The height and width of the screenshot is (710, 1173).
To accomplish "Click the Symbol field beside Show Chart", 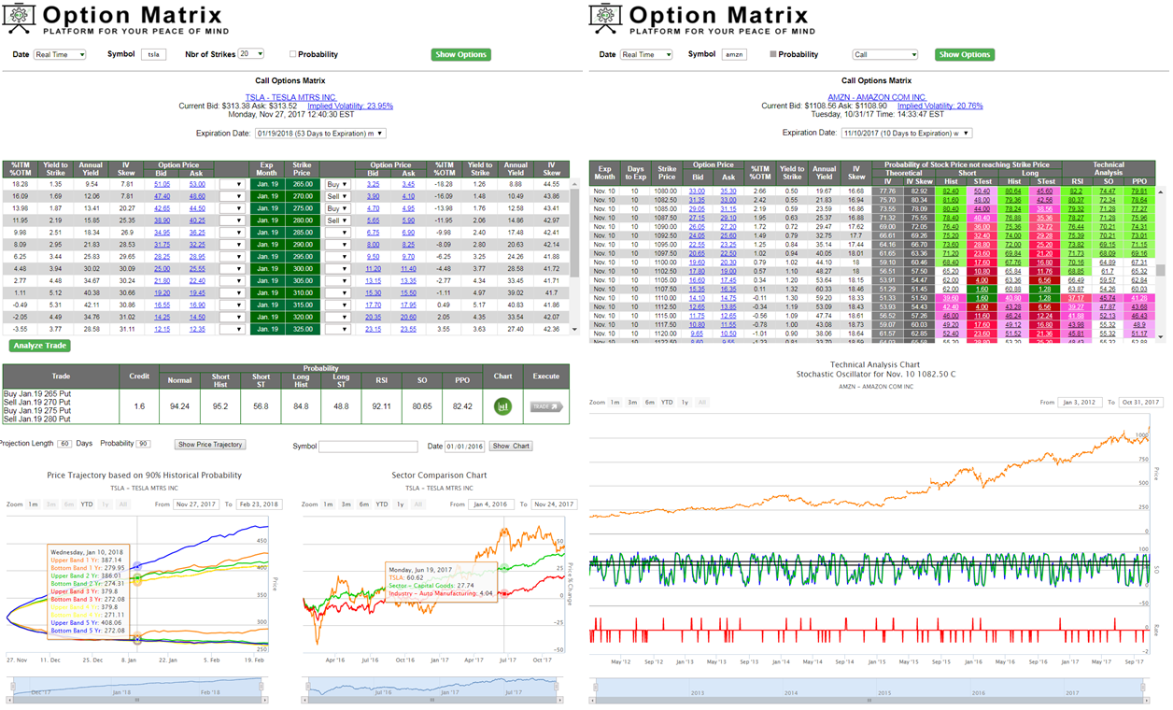I will (x=368, y=447).
